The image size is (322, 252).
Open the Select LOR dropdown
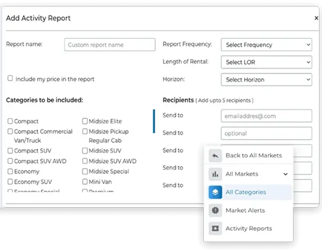click(266, 62)
